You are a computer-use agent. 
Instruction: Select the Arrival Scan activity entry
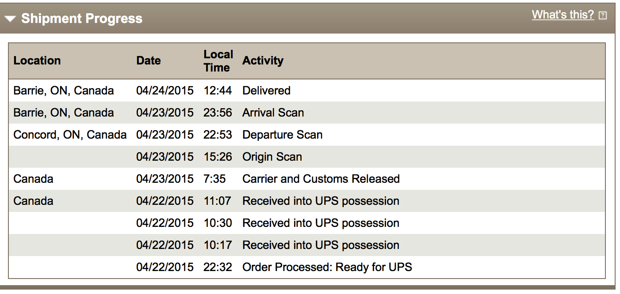pyautogui.click(x=273, y=113)
